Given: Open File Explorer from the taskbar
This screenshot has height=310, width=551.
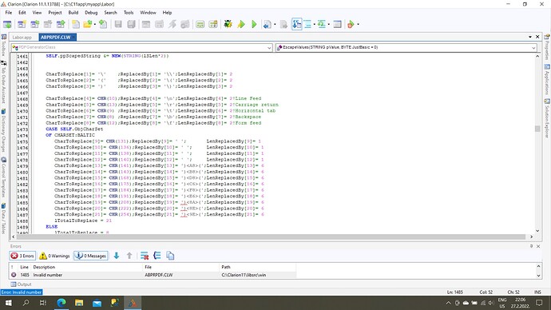Looking at the screenshot, I should (x=79, y=303).
